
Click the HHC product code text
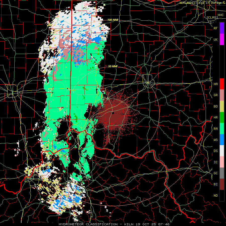tap(220, 15)
